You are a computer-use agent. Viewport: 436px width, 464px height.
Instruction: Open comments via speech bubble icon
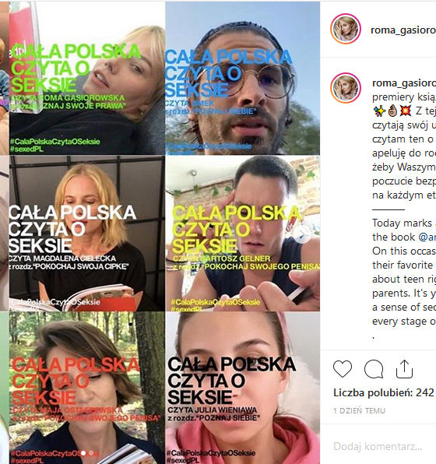374,369
